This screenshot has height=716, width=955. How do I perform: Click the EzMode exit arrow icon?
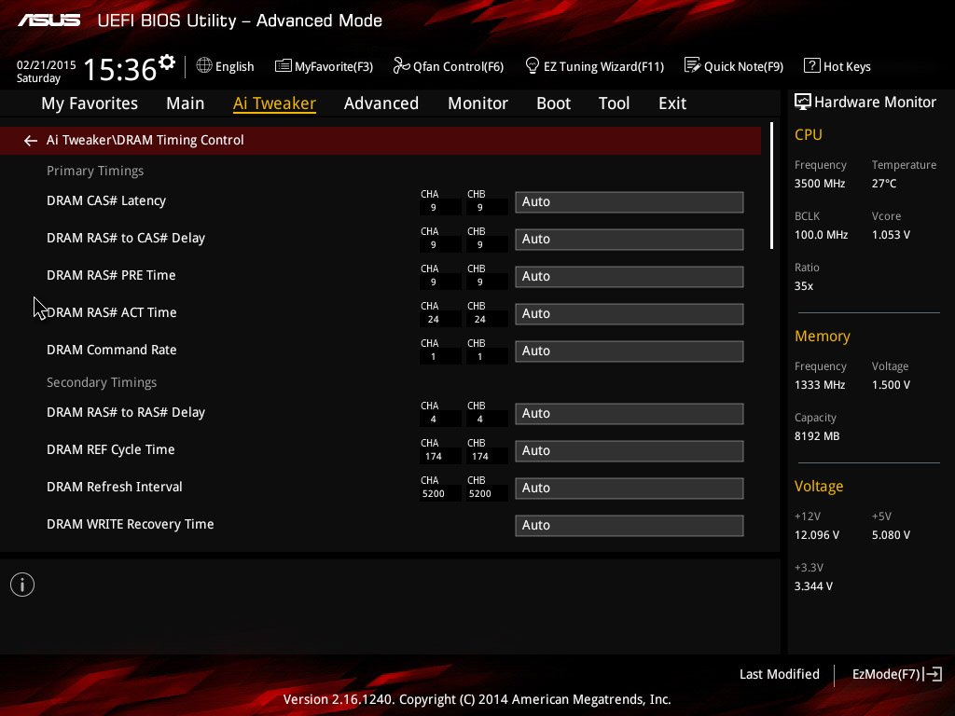pyautogui.click(x=933, y=674)
